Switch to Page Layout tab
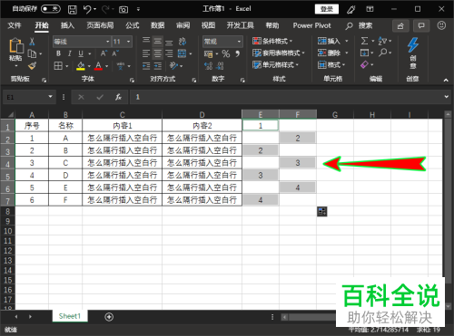Screen dimensions: 454x336 pos(100,25)
